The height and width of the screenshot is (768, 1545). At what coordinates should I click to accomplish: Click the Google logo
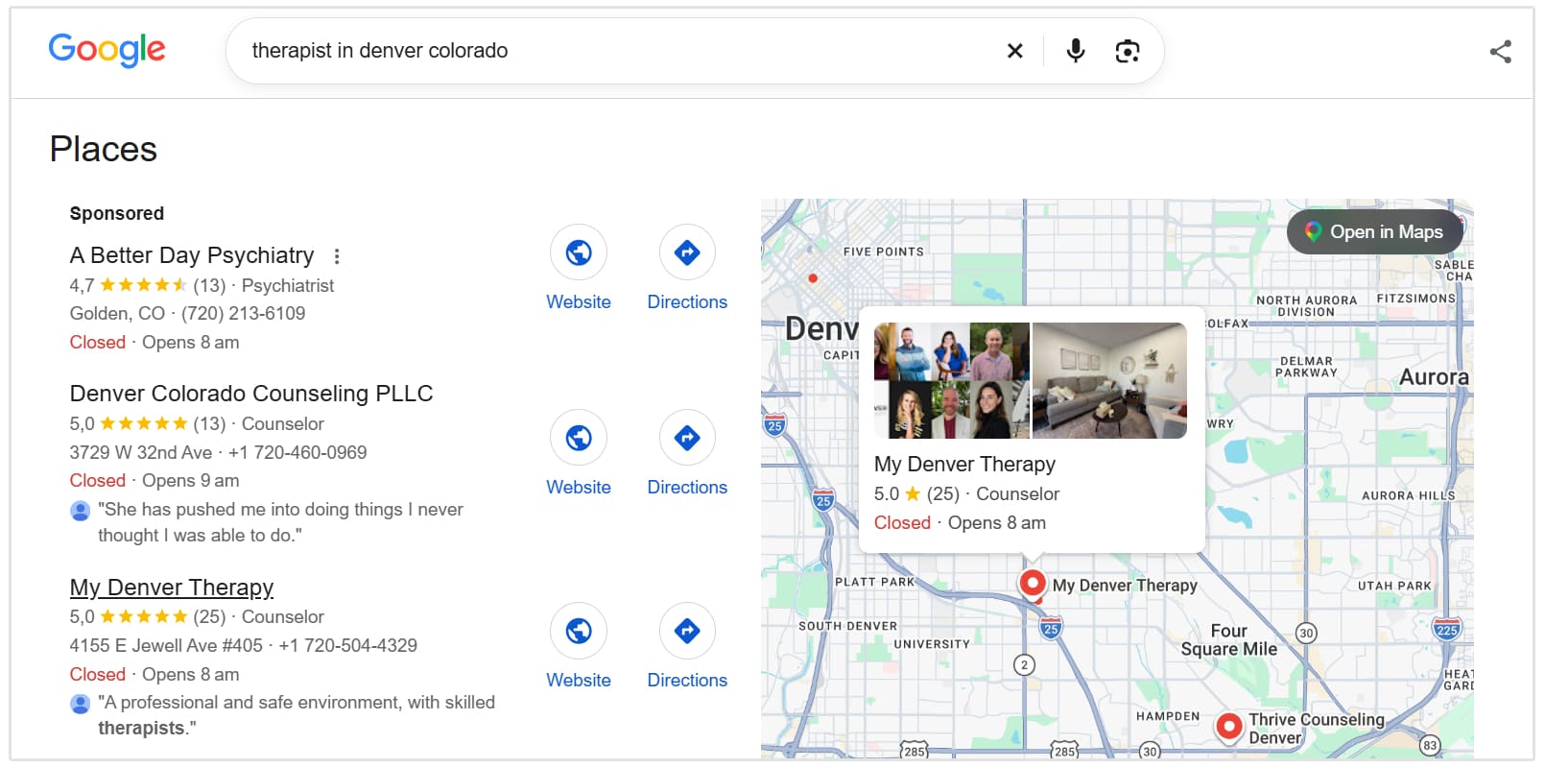107,50
